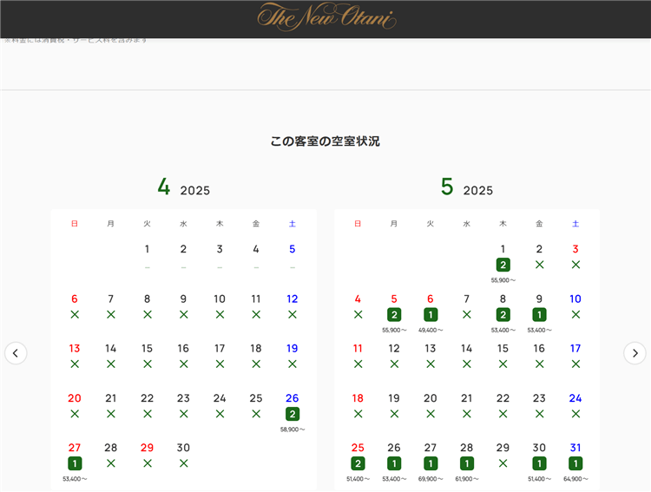Select May 8 availability badge
The height and width of the screenshot is (492, 651).
503,315
